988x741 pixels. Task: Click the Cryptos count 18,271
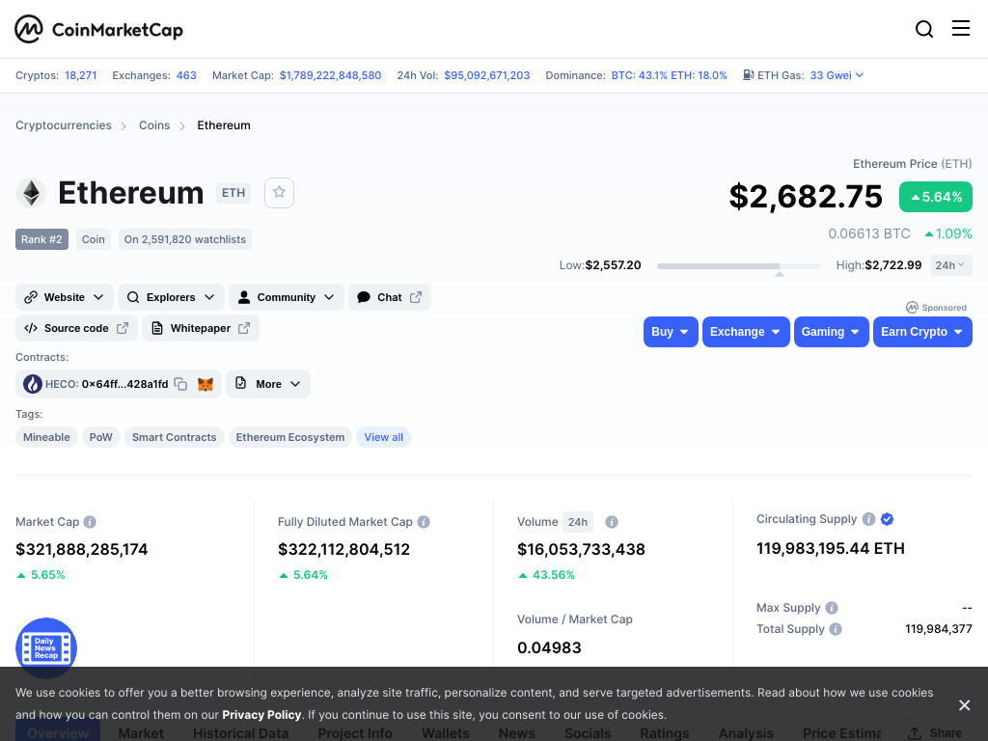81,75
